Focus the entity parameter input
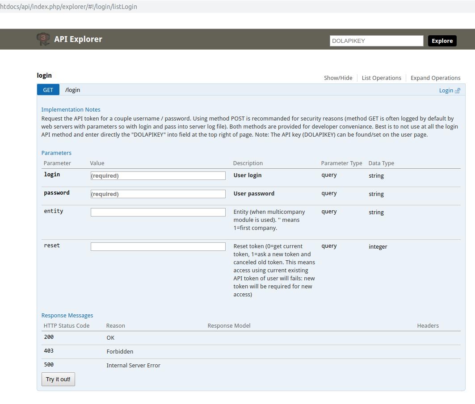 point(158,212)
